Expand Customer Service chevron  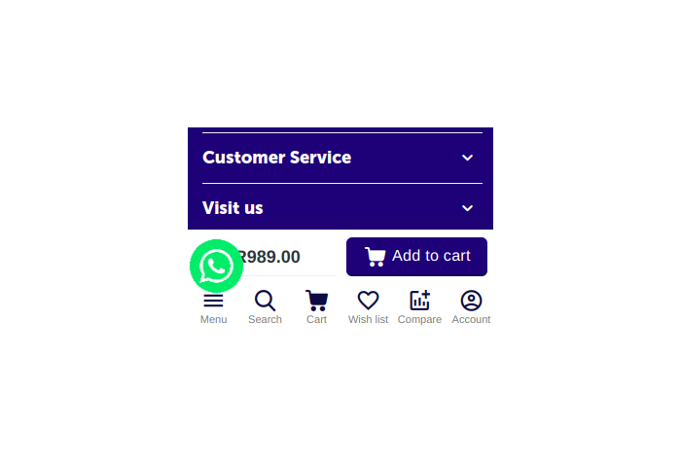(467, 158)
